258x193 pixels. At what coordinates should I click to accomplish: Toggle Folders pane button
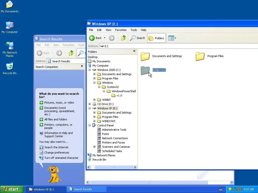pos(156,38)
